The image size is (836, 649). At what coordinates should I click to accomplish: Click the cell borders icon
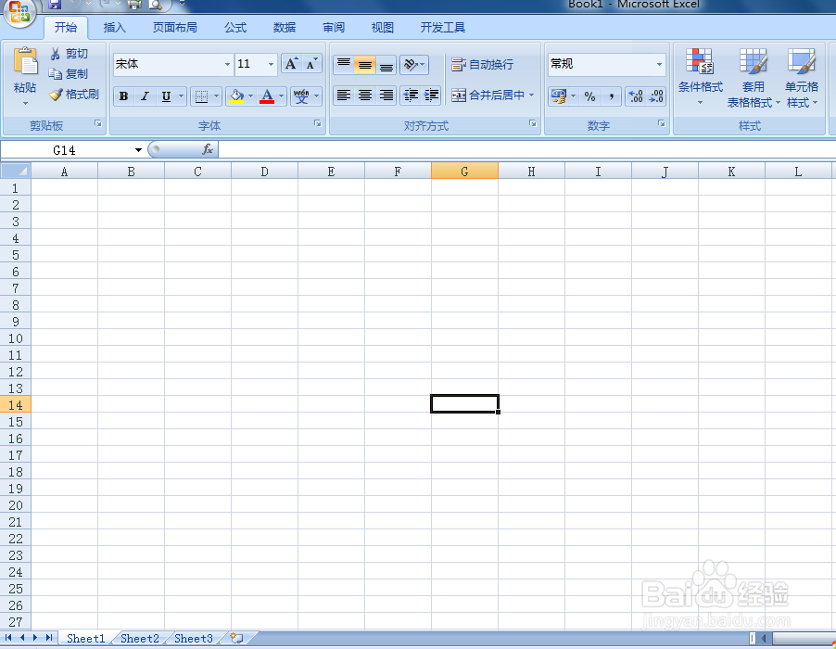point(201,96)
